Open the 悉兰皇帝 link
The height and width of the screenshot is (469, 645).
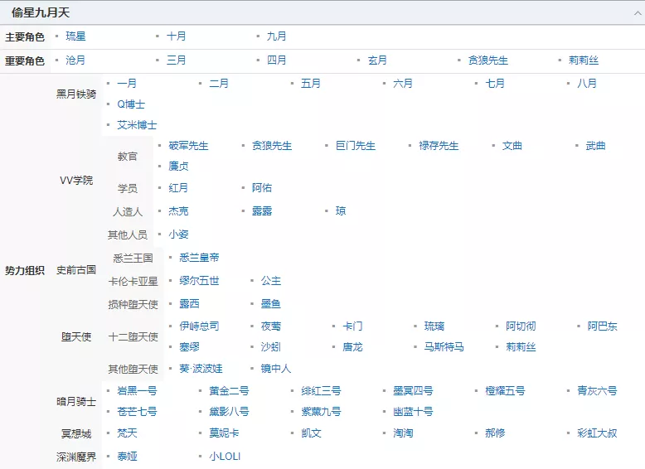click(199, 258)
